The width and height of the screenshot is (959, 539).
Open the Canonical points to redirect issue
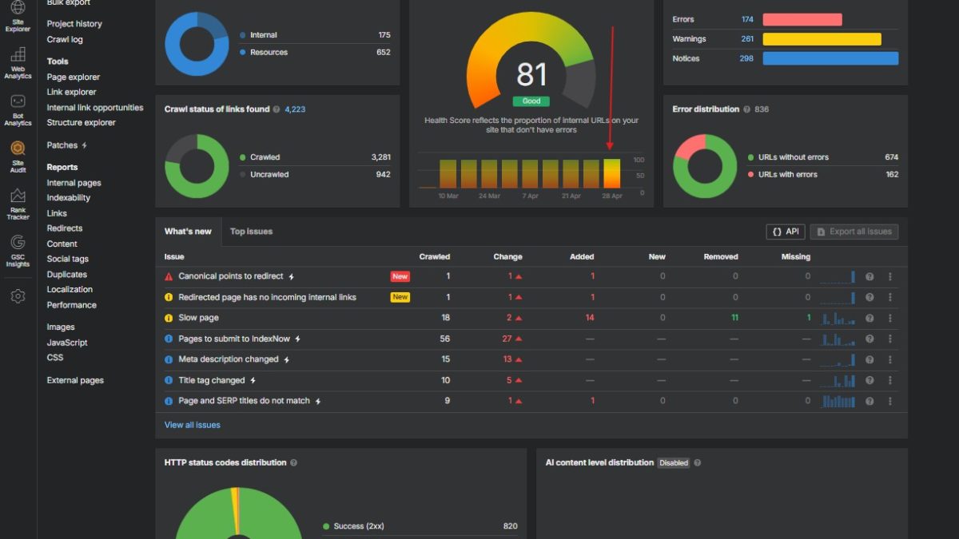pyautogui.click(x=230, y=276)
